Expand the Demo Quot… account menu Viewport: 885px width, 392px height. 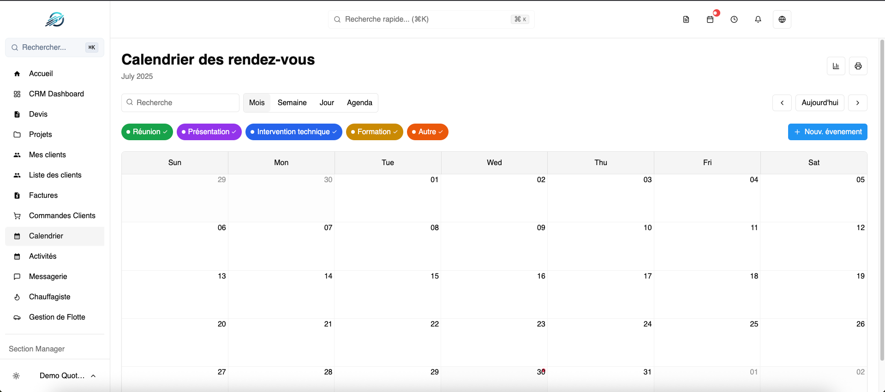(67, 376)
